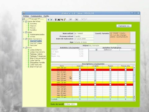Check the Journée box for lun. 18 avr.
This screenshot has height=112, width=149.
coord(80,87)
